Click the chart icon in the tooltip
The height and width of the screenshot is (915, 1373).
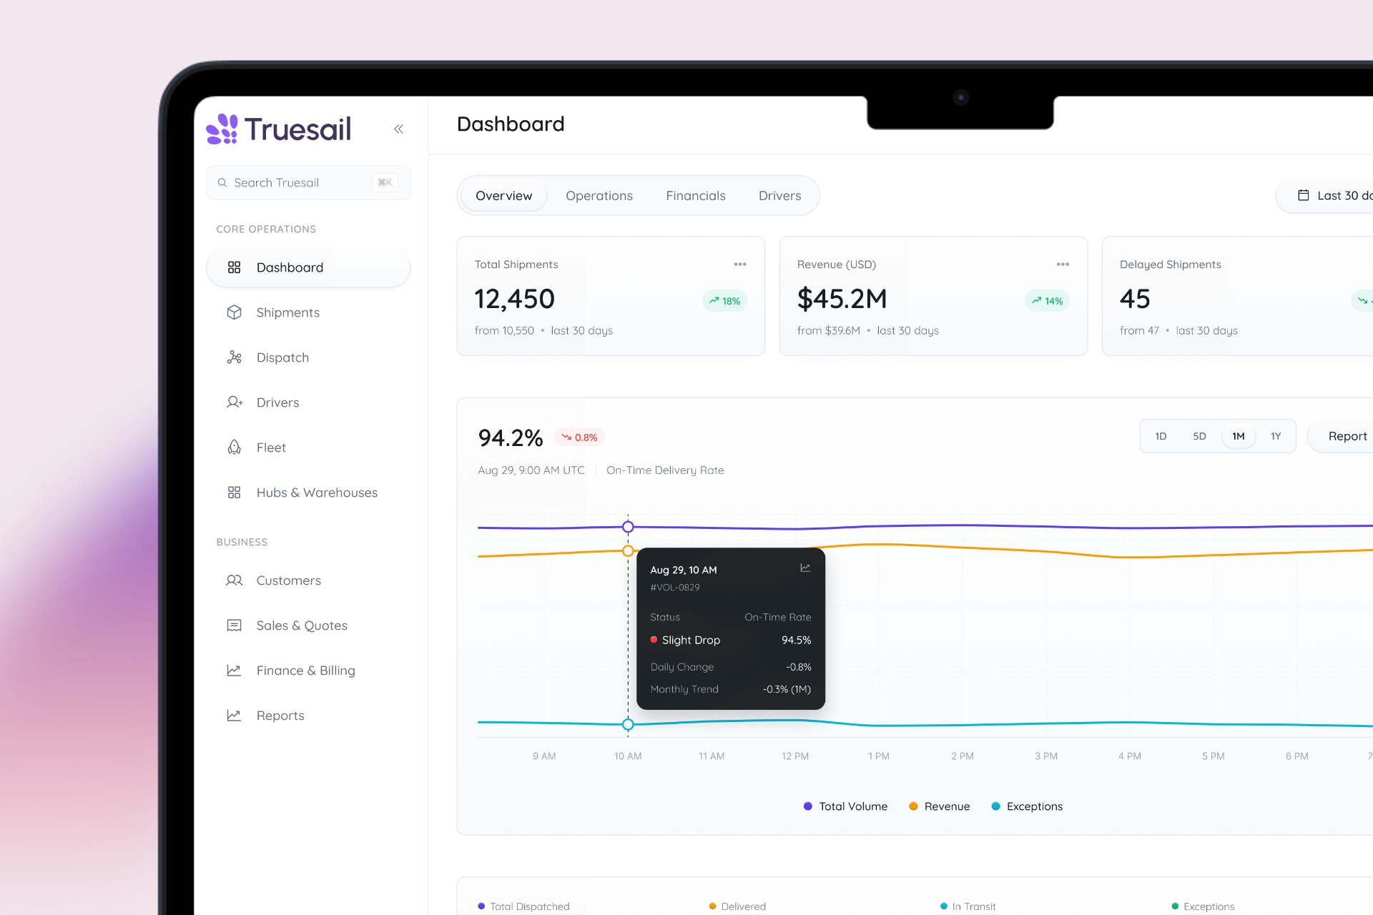tap(805, 568)
